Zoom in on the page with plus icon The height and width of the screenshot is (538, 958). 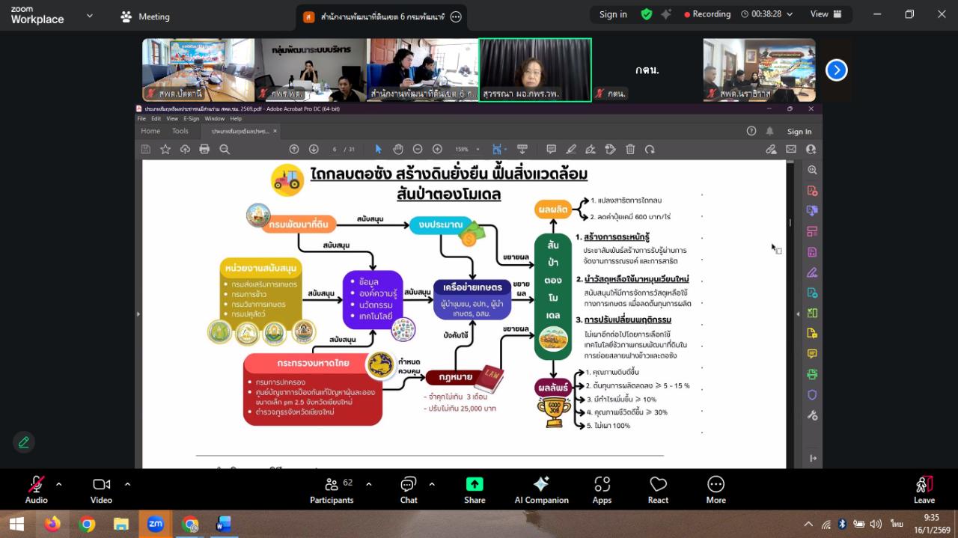[x=438, y=149]
